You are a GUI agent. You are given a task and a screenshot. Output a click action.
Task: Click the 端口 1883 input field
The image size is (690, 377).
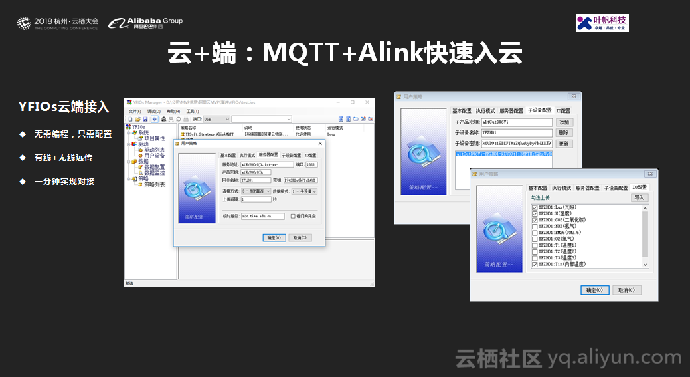coord(311,164)
